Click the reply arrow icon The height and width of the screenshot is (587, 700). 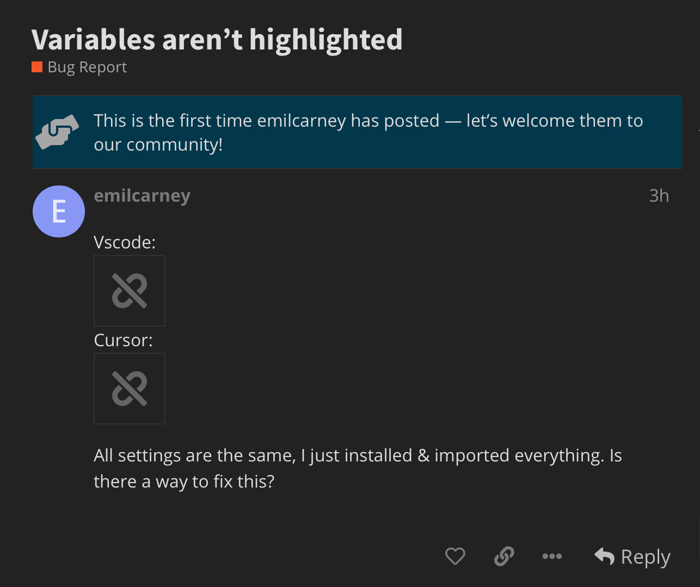pos(603,556)
